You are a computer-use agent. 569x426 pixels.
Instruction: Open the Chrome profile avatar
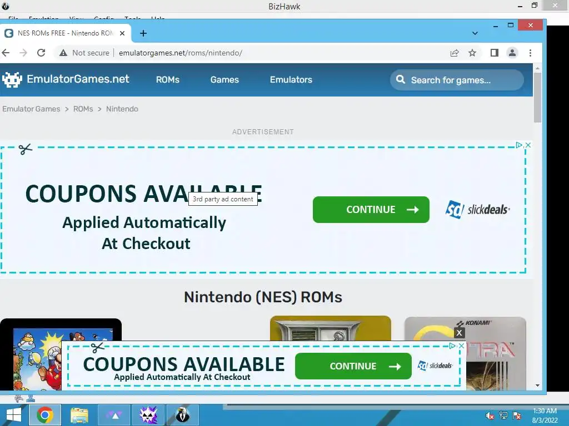512,53
